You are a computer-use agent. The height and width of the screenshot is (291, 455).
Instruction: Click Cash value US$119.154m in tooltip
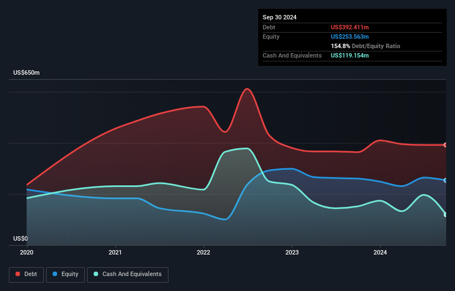tap(350, 55)
